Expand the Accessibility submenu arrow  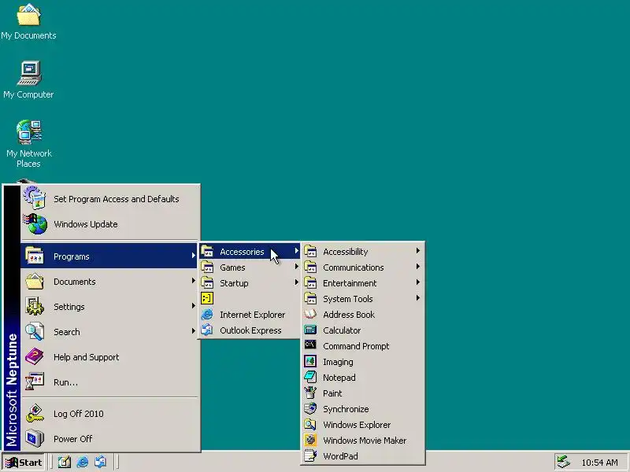418,251
